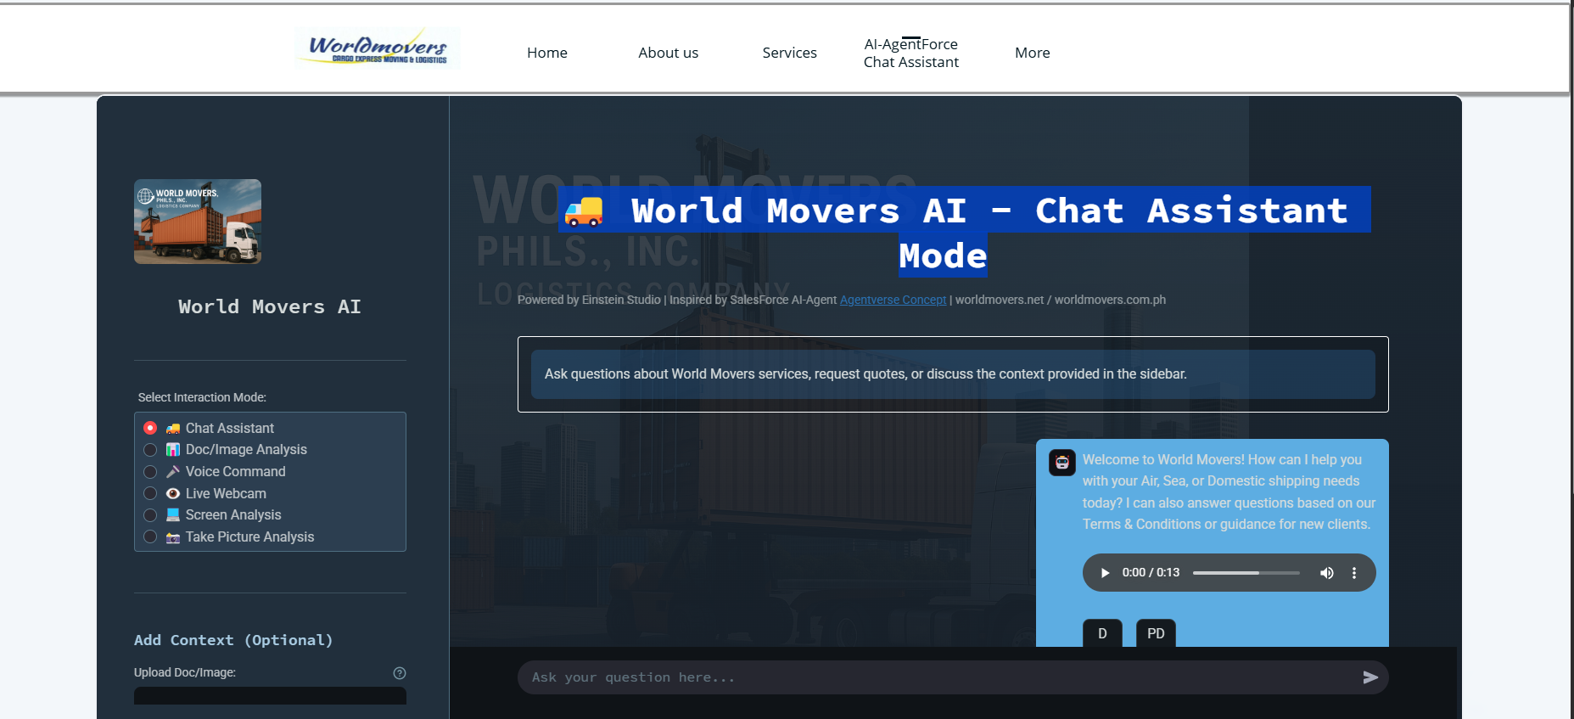The image size is (1574, 719).
Task: Click the 'Add Context (Optional)' heading
Action: pos(233,640)
